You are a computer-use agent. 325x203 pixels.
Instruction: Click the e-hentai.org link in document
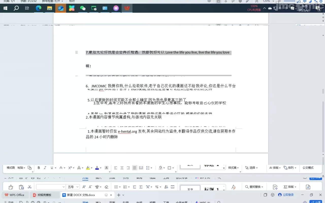pyautogui.click(x=127, y=131)
